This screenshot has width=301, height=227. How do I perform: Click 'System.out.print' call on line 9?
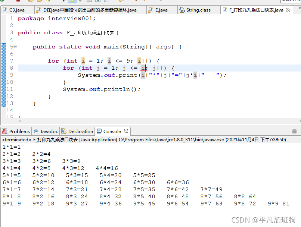click(107, 75)
